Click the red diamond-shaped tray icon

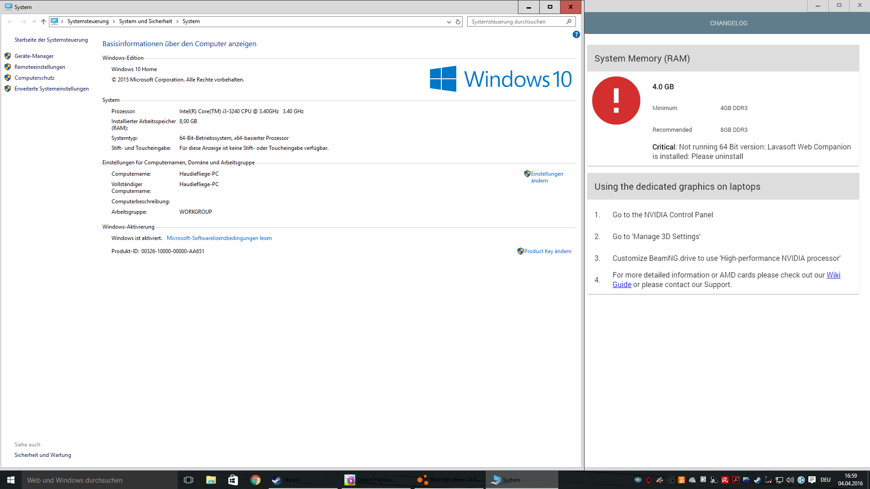[649, 480]
